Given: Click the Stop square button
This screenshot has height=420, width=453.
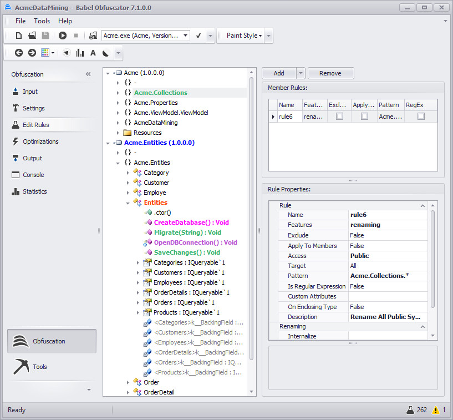Looking at the screenshot, I should pyautogui.click(x=76, y=36).
